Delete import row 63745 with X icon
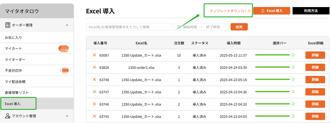The image size is (330, 123). [95, 116]
